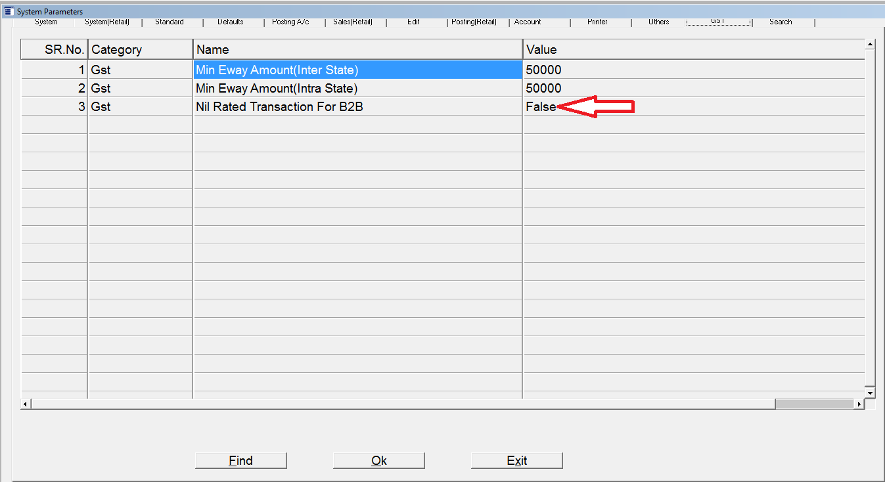Switch to the Sales(Retail) tab

[353, 22]
